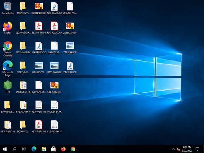Select the QCFWYSKM... folder

pos(23,28)
